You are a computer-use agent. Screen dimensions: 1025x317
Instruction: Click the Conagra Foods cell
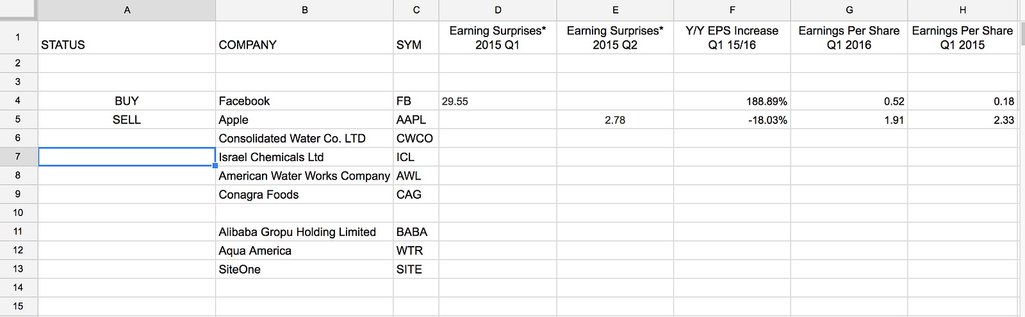304,194
